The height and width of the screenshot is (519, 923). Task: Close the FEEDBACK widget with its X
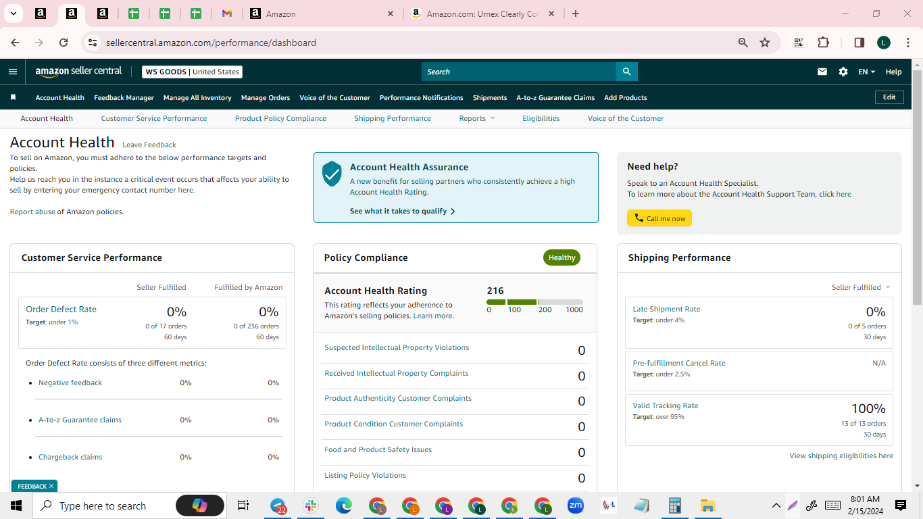point(51,486)
